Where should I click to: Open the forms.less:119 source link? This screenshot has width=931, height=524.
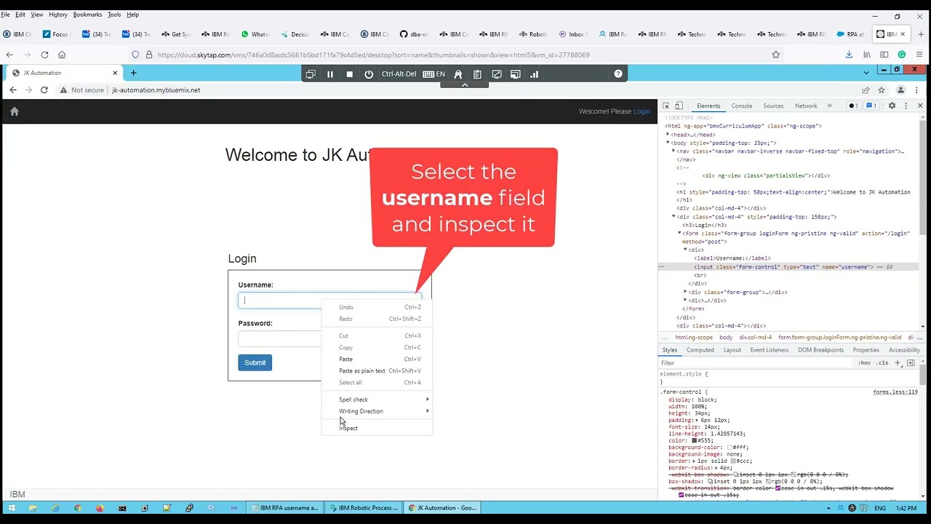[895, 392]
